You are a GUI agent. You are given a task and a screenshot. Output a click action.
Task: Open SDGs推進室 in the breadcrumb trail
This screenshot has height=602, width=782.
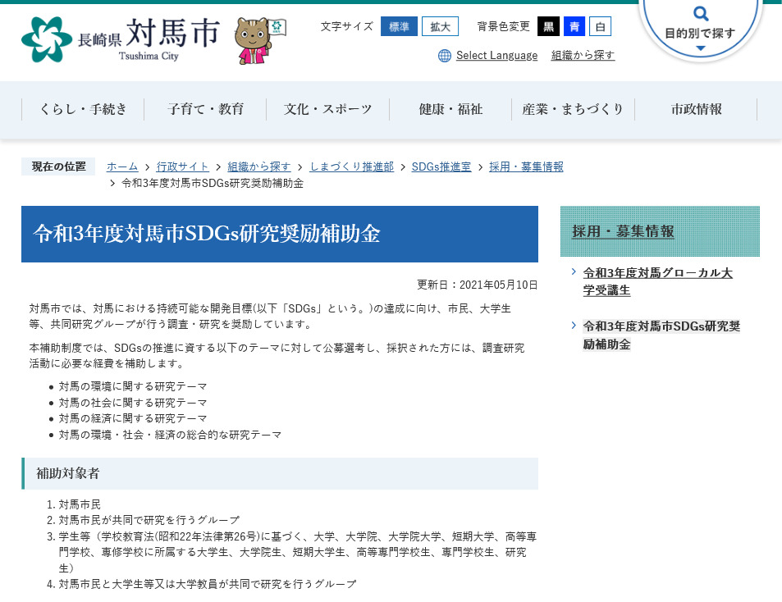click(x=440, y=166)
